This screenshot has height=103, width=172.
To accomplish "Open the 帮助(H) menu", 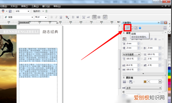I will point(57,6).
